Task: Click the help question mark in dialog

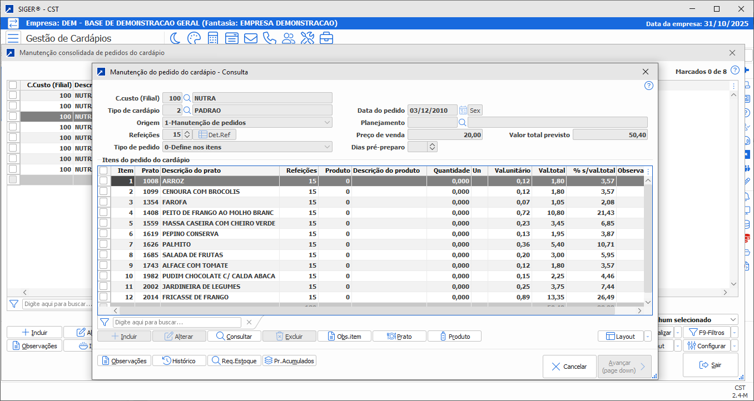Action: pyautogui.click(x=648, y=86)
